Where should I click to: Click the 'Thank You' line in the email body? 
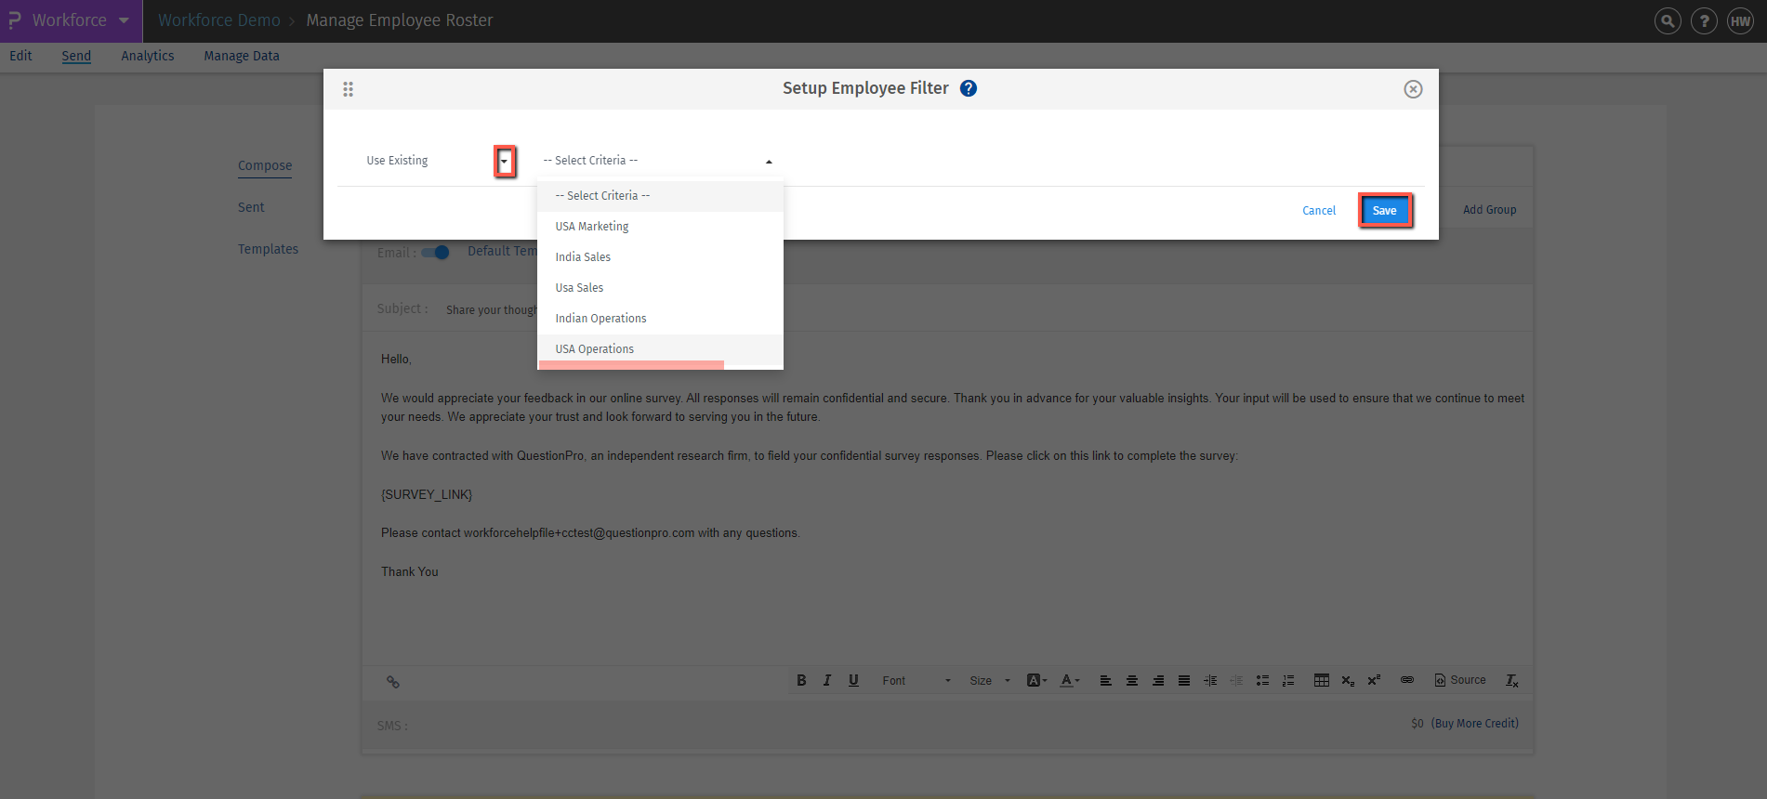tap(410, 571)
